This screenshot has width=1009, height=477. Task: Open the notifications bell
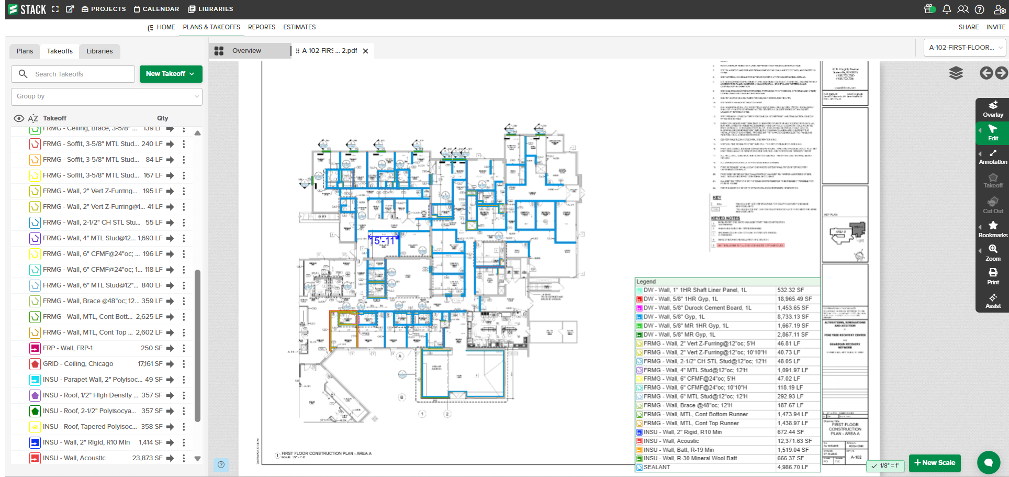(x=946, y=9)
